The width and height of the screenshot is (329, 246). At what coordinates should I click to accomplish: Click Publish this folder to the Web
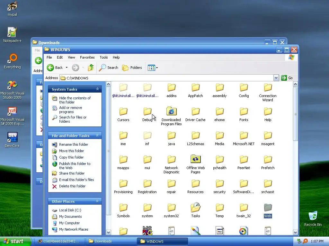pyautogui.click(x=75, y=166)
